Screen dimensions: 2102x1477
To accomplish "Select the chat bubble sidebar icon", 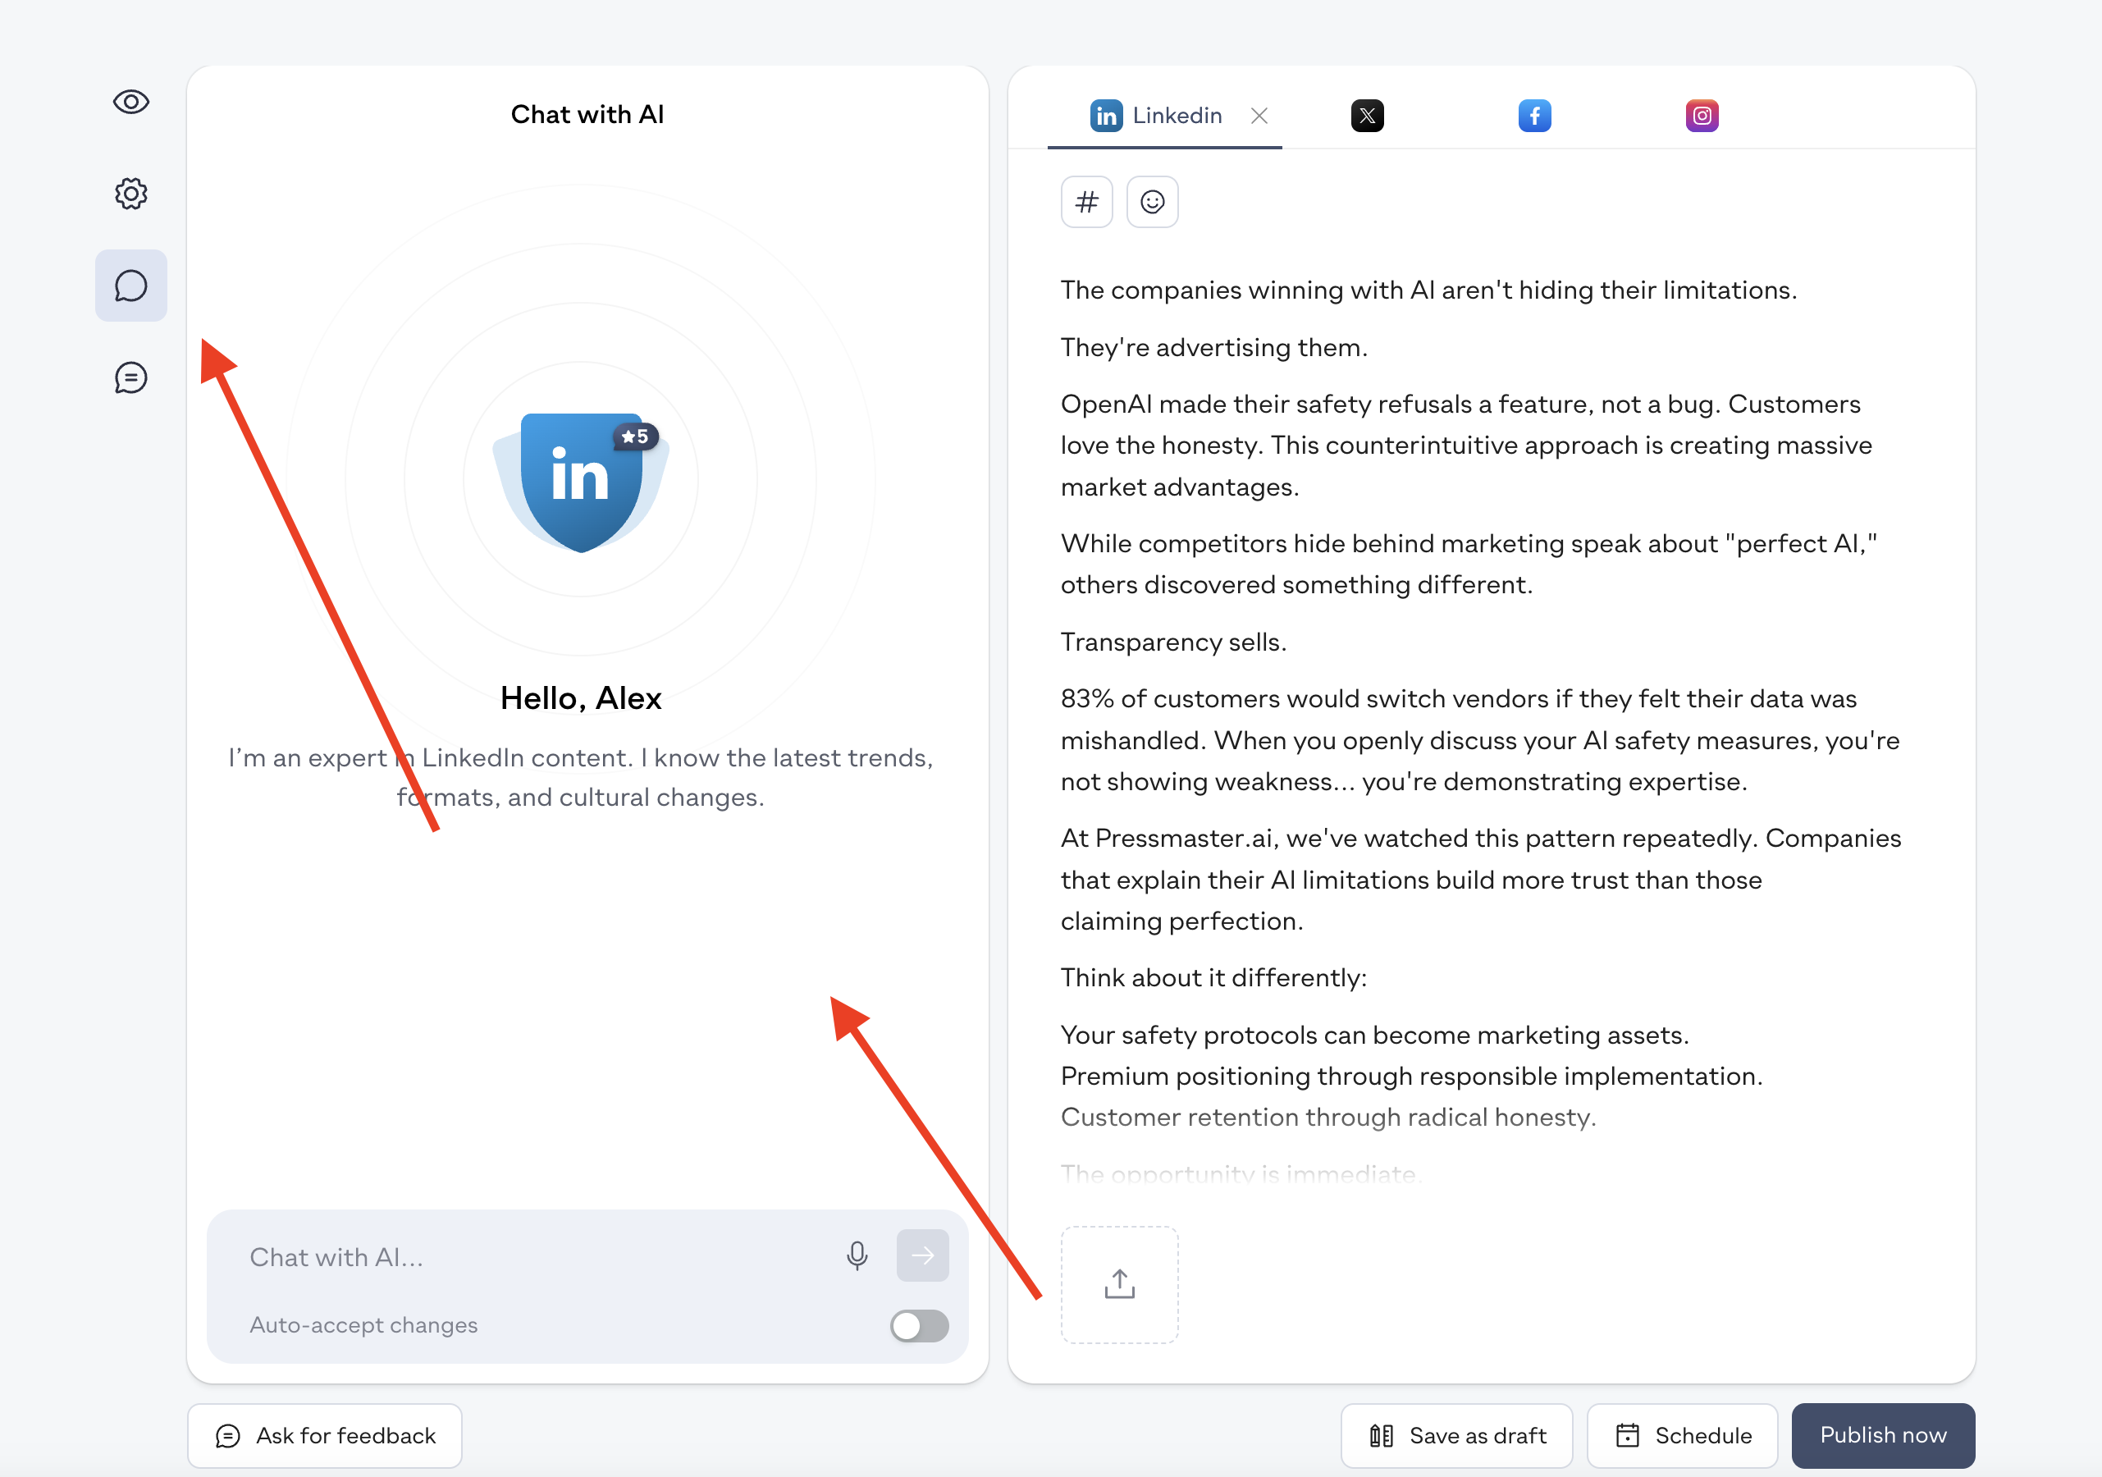I will pyautogui.click(x=131, y=286).
